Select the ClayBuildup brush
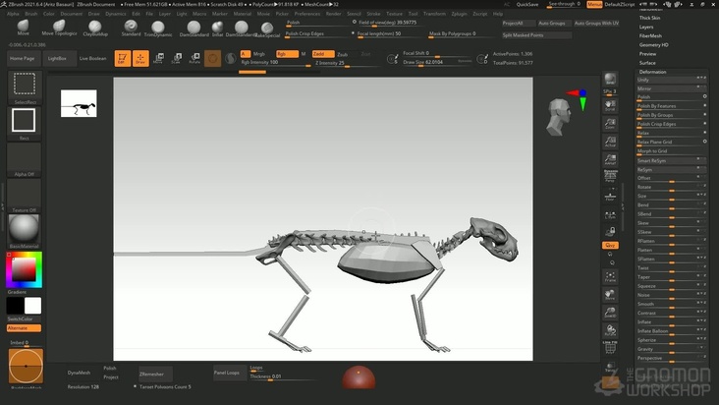This screenshot has height=405, width=719. [95, 28]
